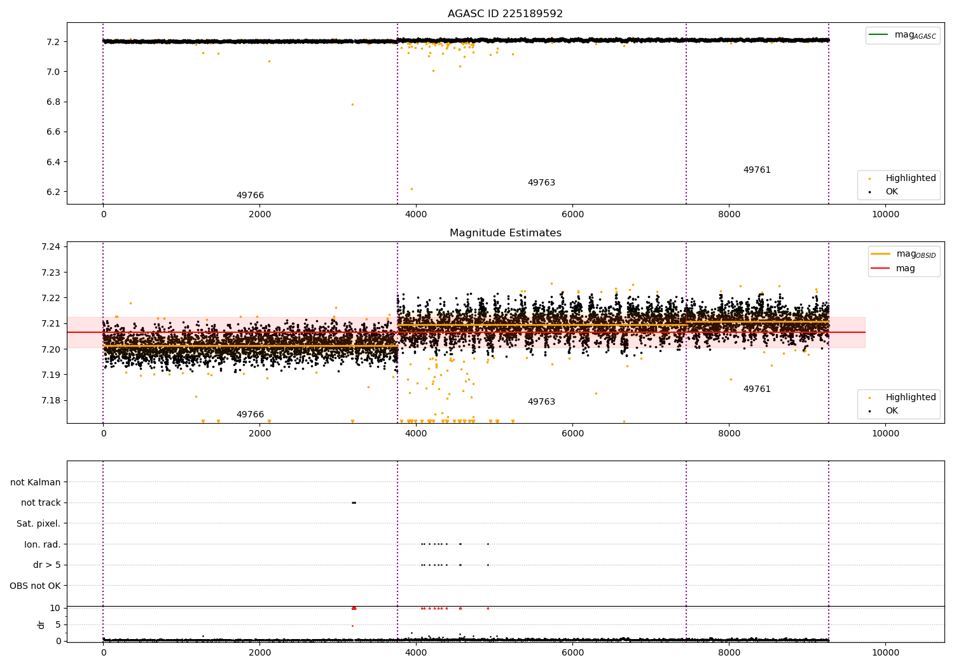Screen dimensions: 954x667
Task: Select 'Highlighted' legend entry in middle plot
Action: click(911, 398)
